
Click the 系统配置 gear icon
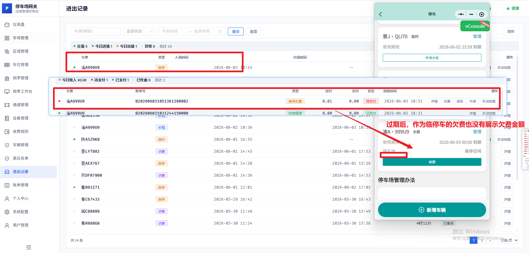point(7,212)
